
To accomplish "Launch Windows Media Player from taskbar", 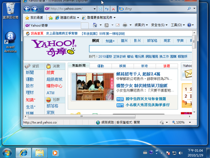I will (x=55, y=153).
